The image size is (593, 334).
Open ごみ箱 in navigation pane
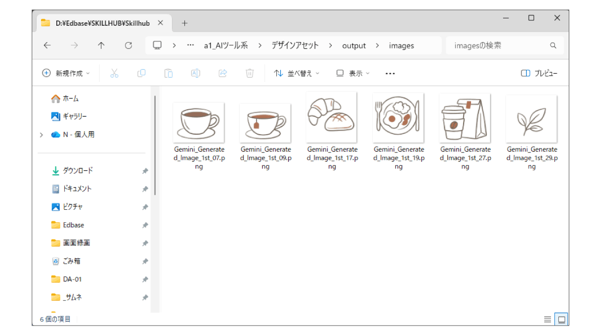(x=66, y=261)
